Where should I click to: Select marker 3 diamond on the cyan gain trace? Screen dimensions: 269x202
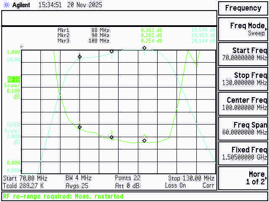coord(144,48)
